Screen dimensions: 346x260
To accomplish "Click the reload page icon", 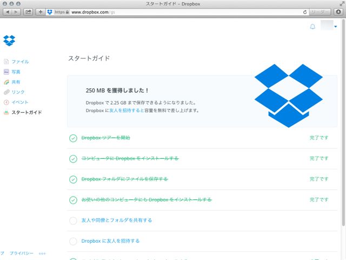I will tap(305, 12).
